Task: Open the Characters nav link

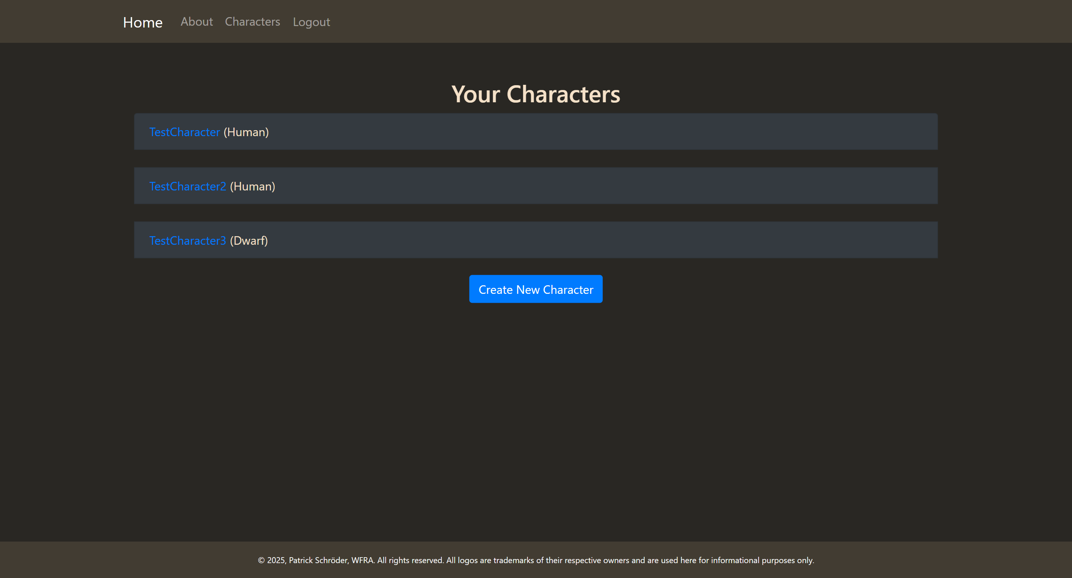Action: tap(253, 22)
